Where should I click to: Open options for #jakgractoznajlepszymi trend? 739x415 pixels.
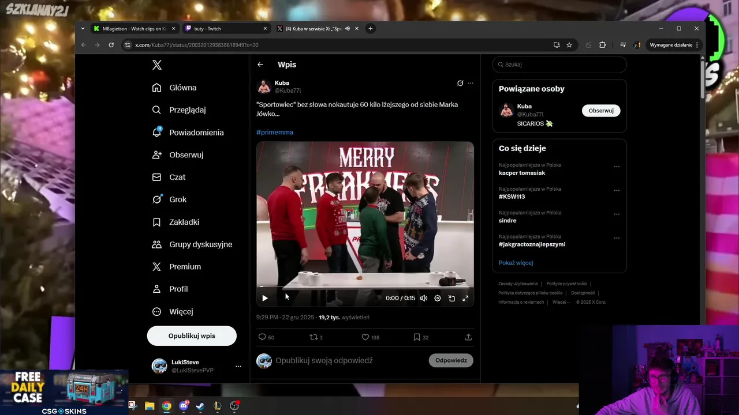[x=617, y=238]
